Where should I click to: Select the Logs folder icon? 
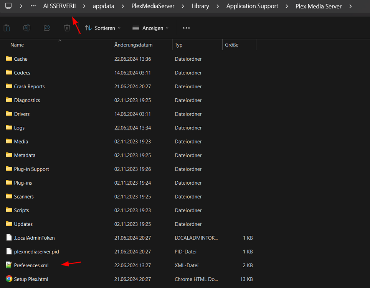9,127
